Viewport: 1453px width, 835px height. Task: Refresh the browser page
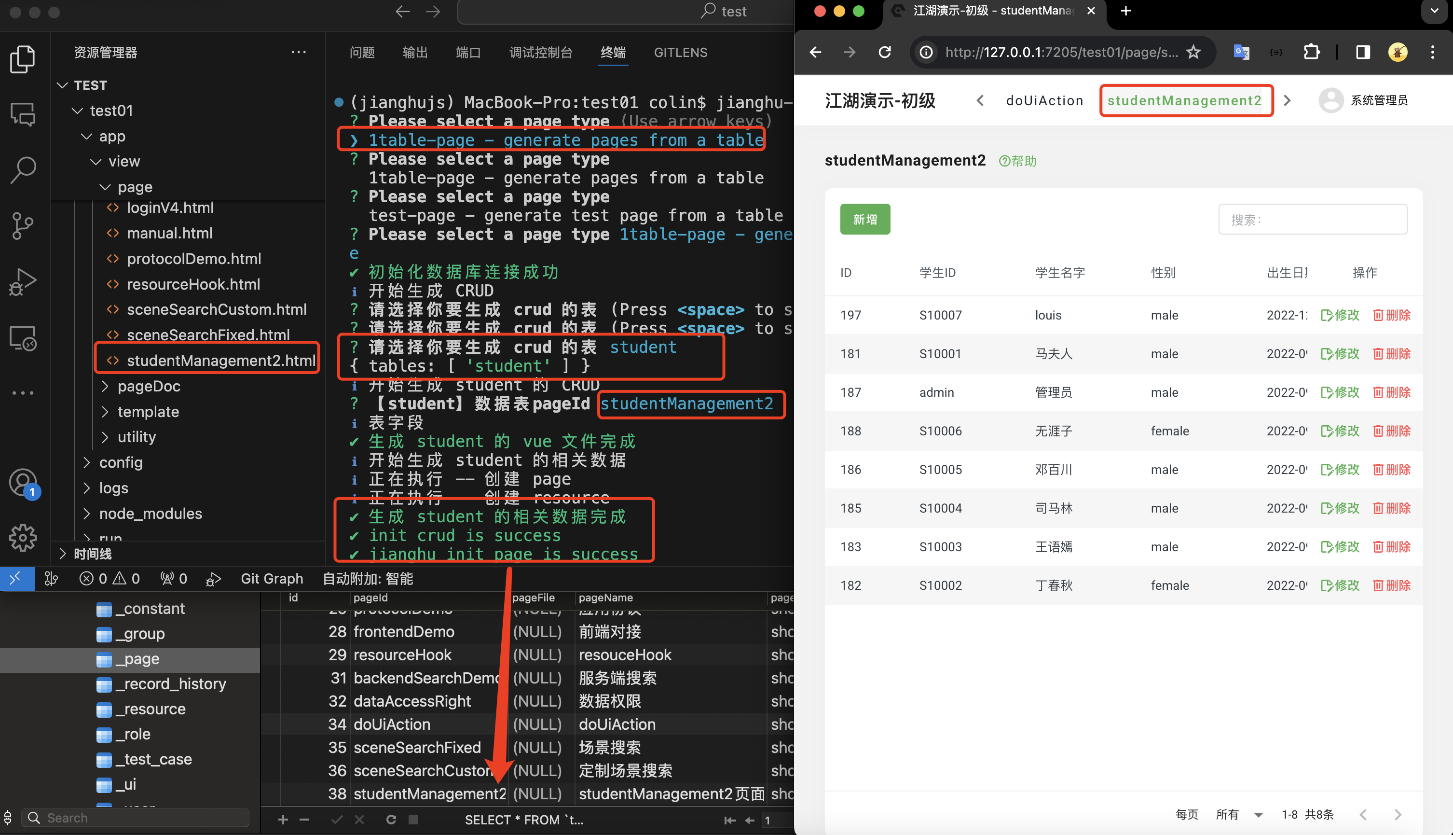[x=884, y=52]
